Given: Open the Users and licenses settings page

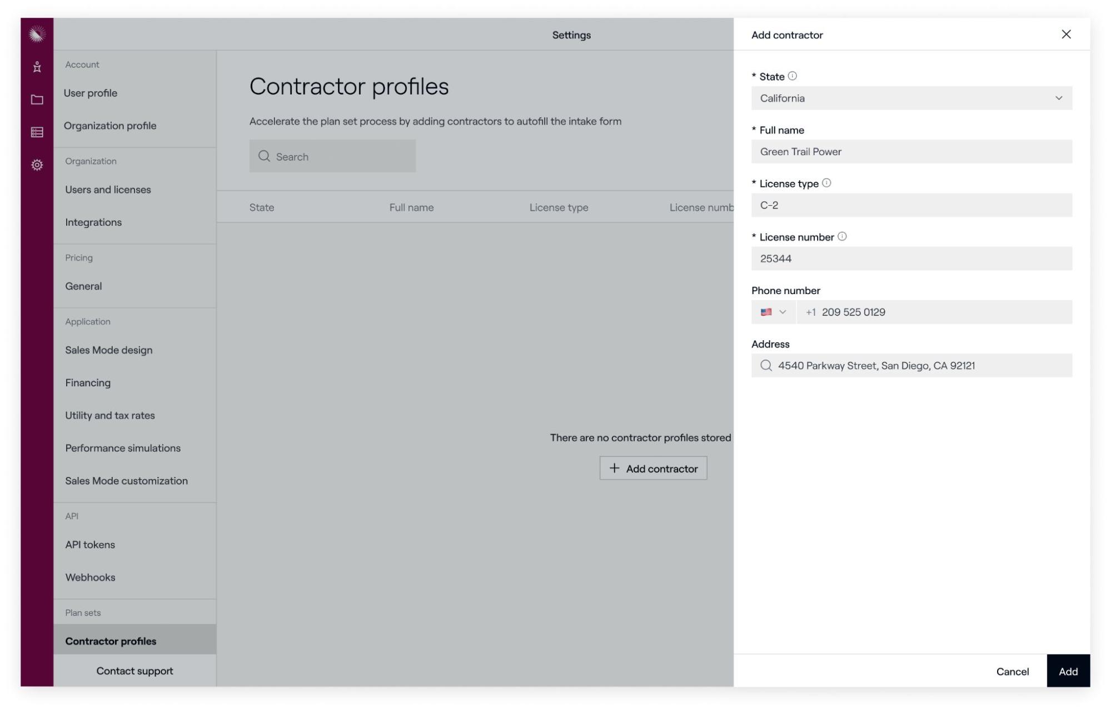Looking at the screenshot, I should (108, 190).
